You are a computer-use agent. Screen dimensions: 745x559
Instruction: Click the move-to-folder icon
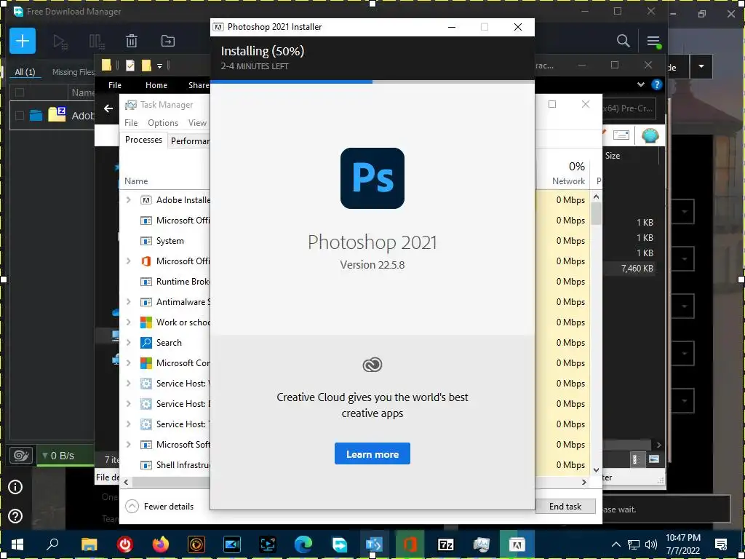point(168,41)
